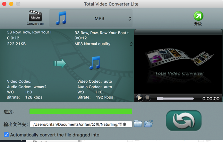This screenshot has width=223, height=142.
Task: Expand MP3 Normal quality stepper
Action: click(131, 44)
